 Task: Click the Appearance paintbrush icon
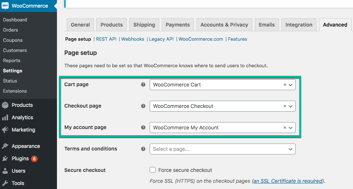coord(5,146)
